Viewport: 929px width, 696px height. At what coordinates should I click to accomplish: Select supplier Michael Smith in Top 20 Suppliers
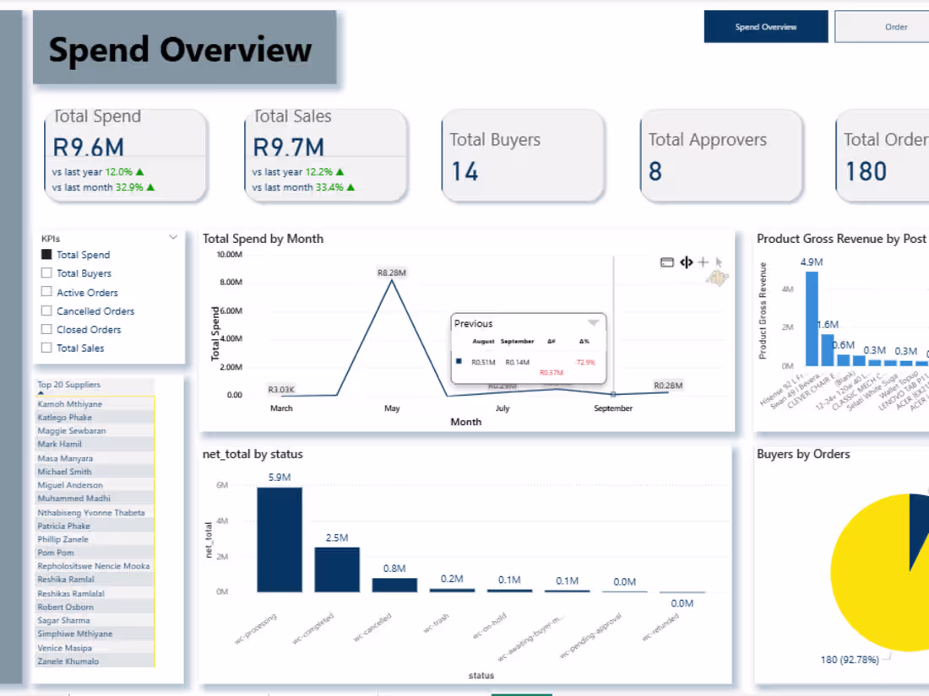(64, 471)
